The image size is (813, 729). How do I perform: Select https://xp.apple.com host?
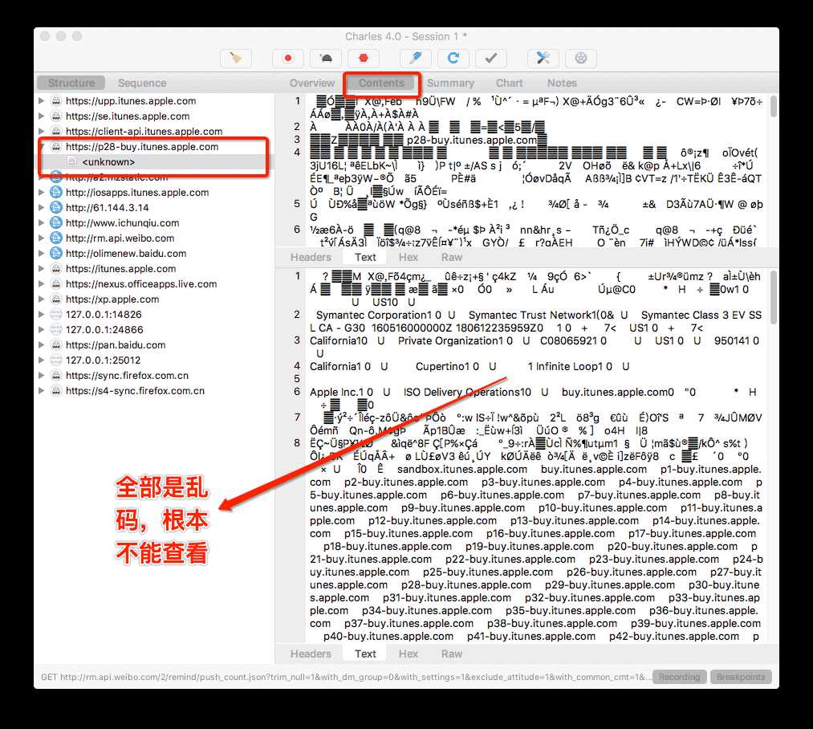click(112, 299)
